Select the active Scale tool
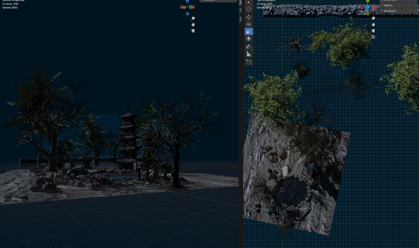 click(x=248, y=32)
